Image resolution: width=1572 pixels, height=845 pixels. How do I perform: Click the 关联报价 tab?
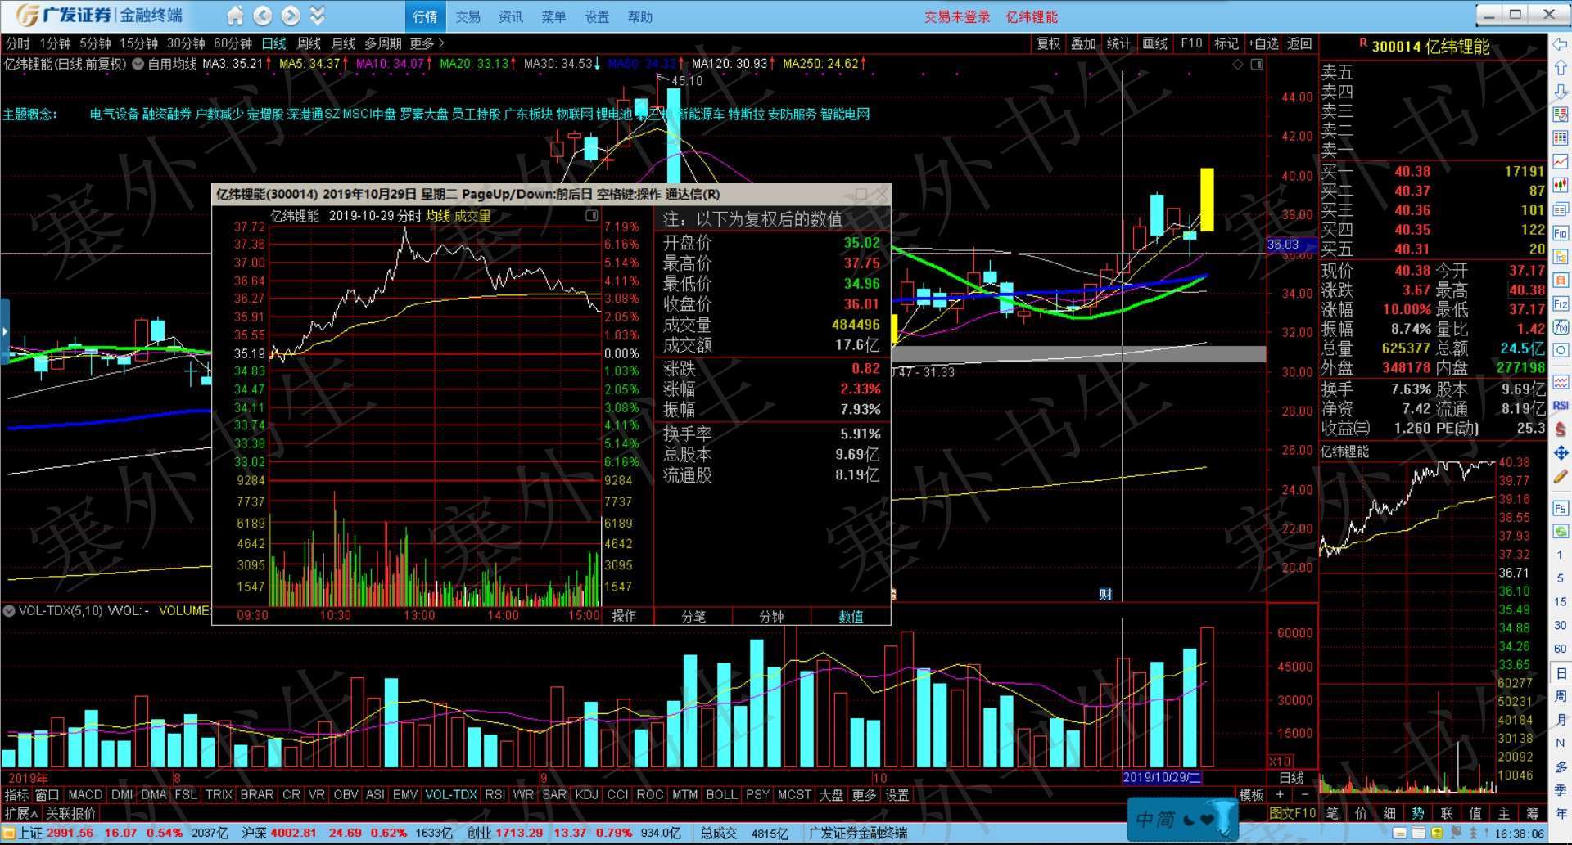coord(70,813)
